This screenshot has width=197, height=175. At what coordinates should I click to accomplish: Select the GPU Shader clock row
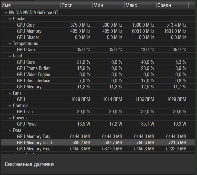coord(98,37)
